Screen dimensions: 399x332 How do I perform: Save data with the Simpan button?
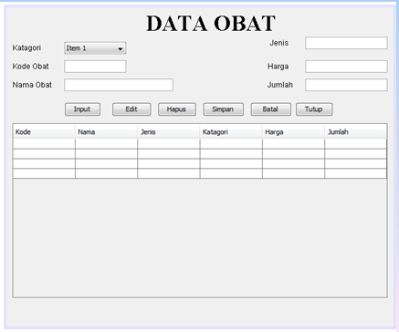tap(224, 109)
